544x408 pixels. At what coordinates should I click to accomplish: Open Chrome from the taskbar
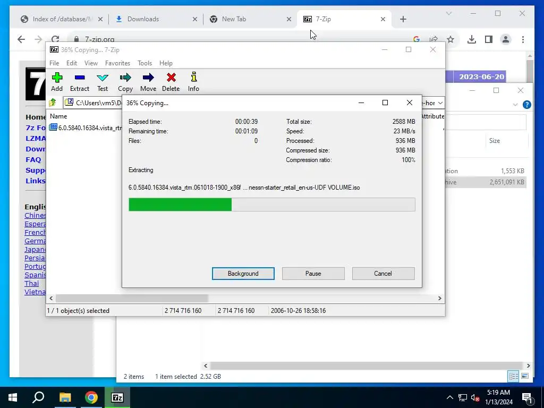pyautogui.click(x=91, y=397)
